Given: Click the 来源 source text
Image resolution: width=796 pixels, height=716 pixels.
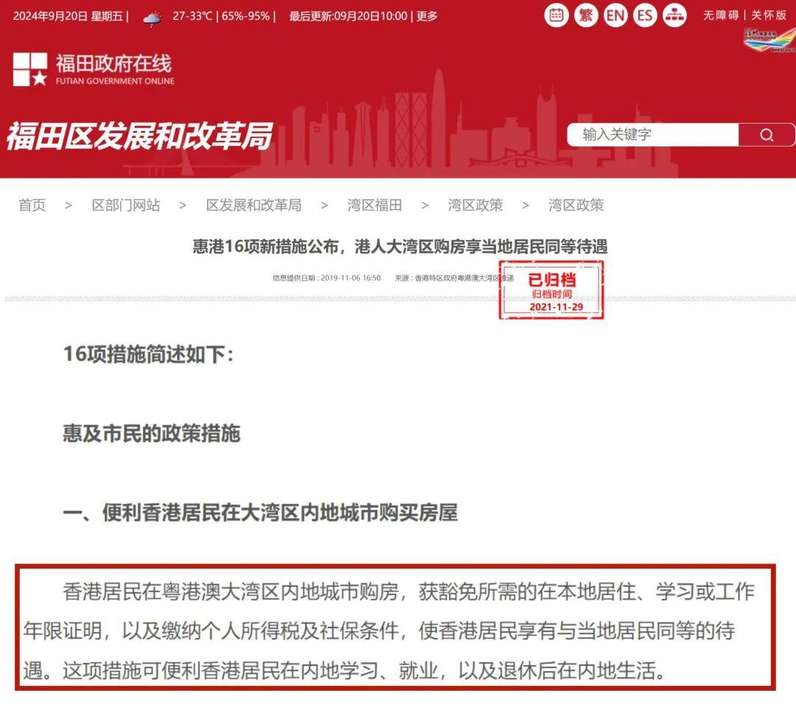Looking at the screenshot, I should pyautogui.click(x=454, y=278).
